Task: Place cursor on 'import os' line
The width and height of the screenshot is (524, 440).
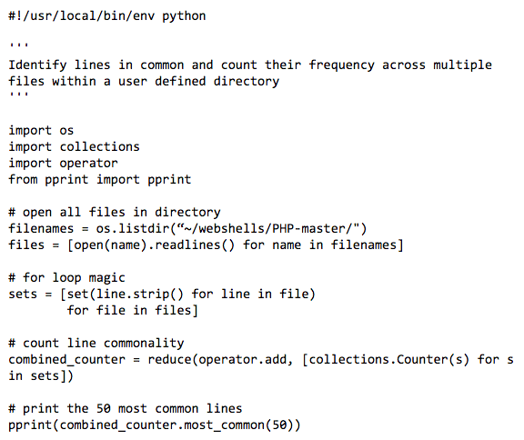Action: point(41,130)
